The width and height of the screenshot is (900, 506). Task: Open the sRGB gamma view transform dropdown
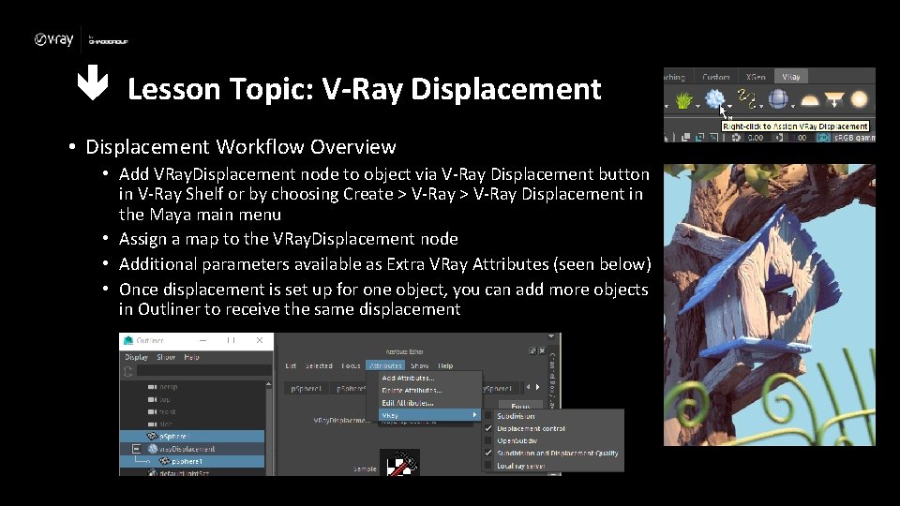(x=855, y=138)
